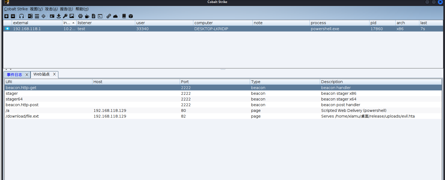Click pid value 17860

pos(377,29)
